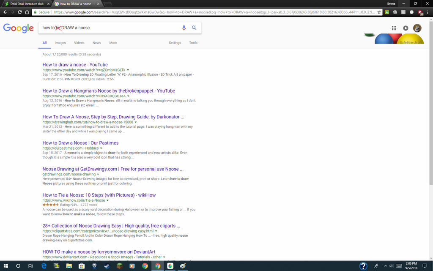Open the Windows Start menu
Screen dimensions: 433x271
[x=5, y=266]
